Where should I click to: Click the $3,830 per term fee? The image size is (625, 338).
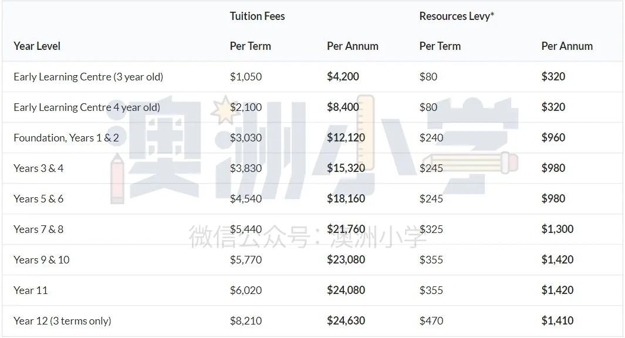coord(245,168)
